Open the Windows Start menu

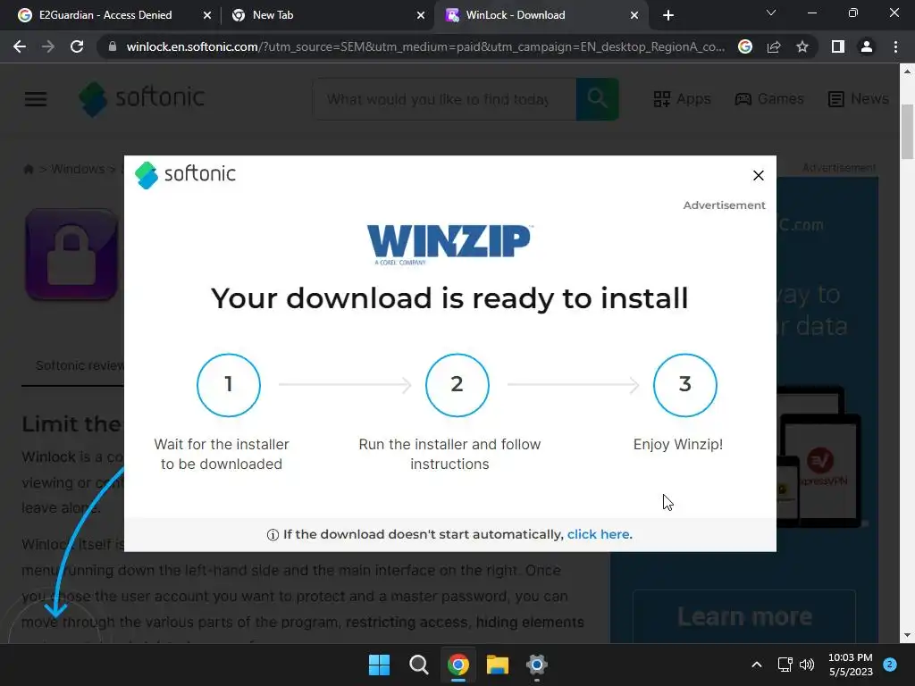click(379, 665)
